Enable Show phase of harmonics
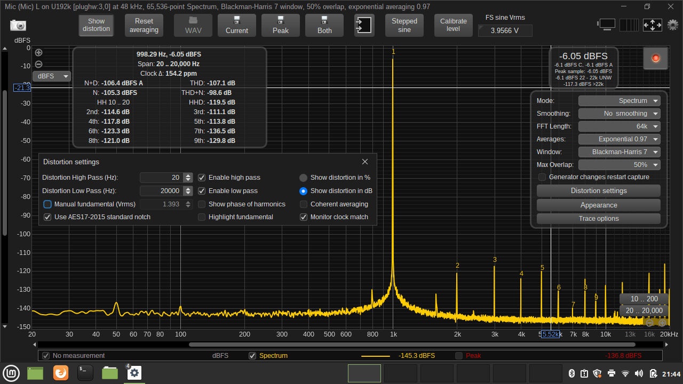The height and width of the screenshot is (384, 683). coord(202,204)
